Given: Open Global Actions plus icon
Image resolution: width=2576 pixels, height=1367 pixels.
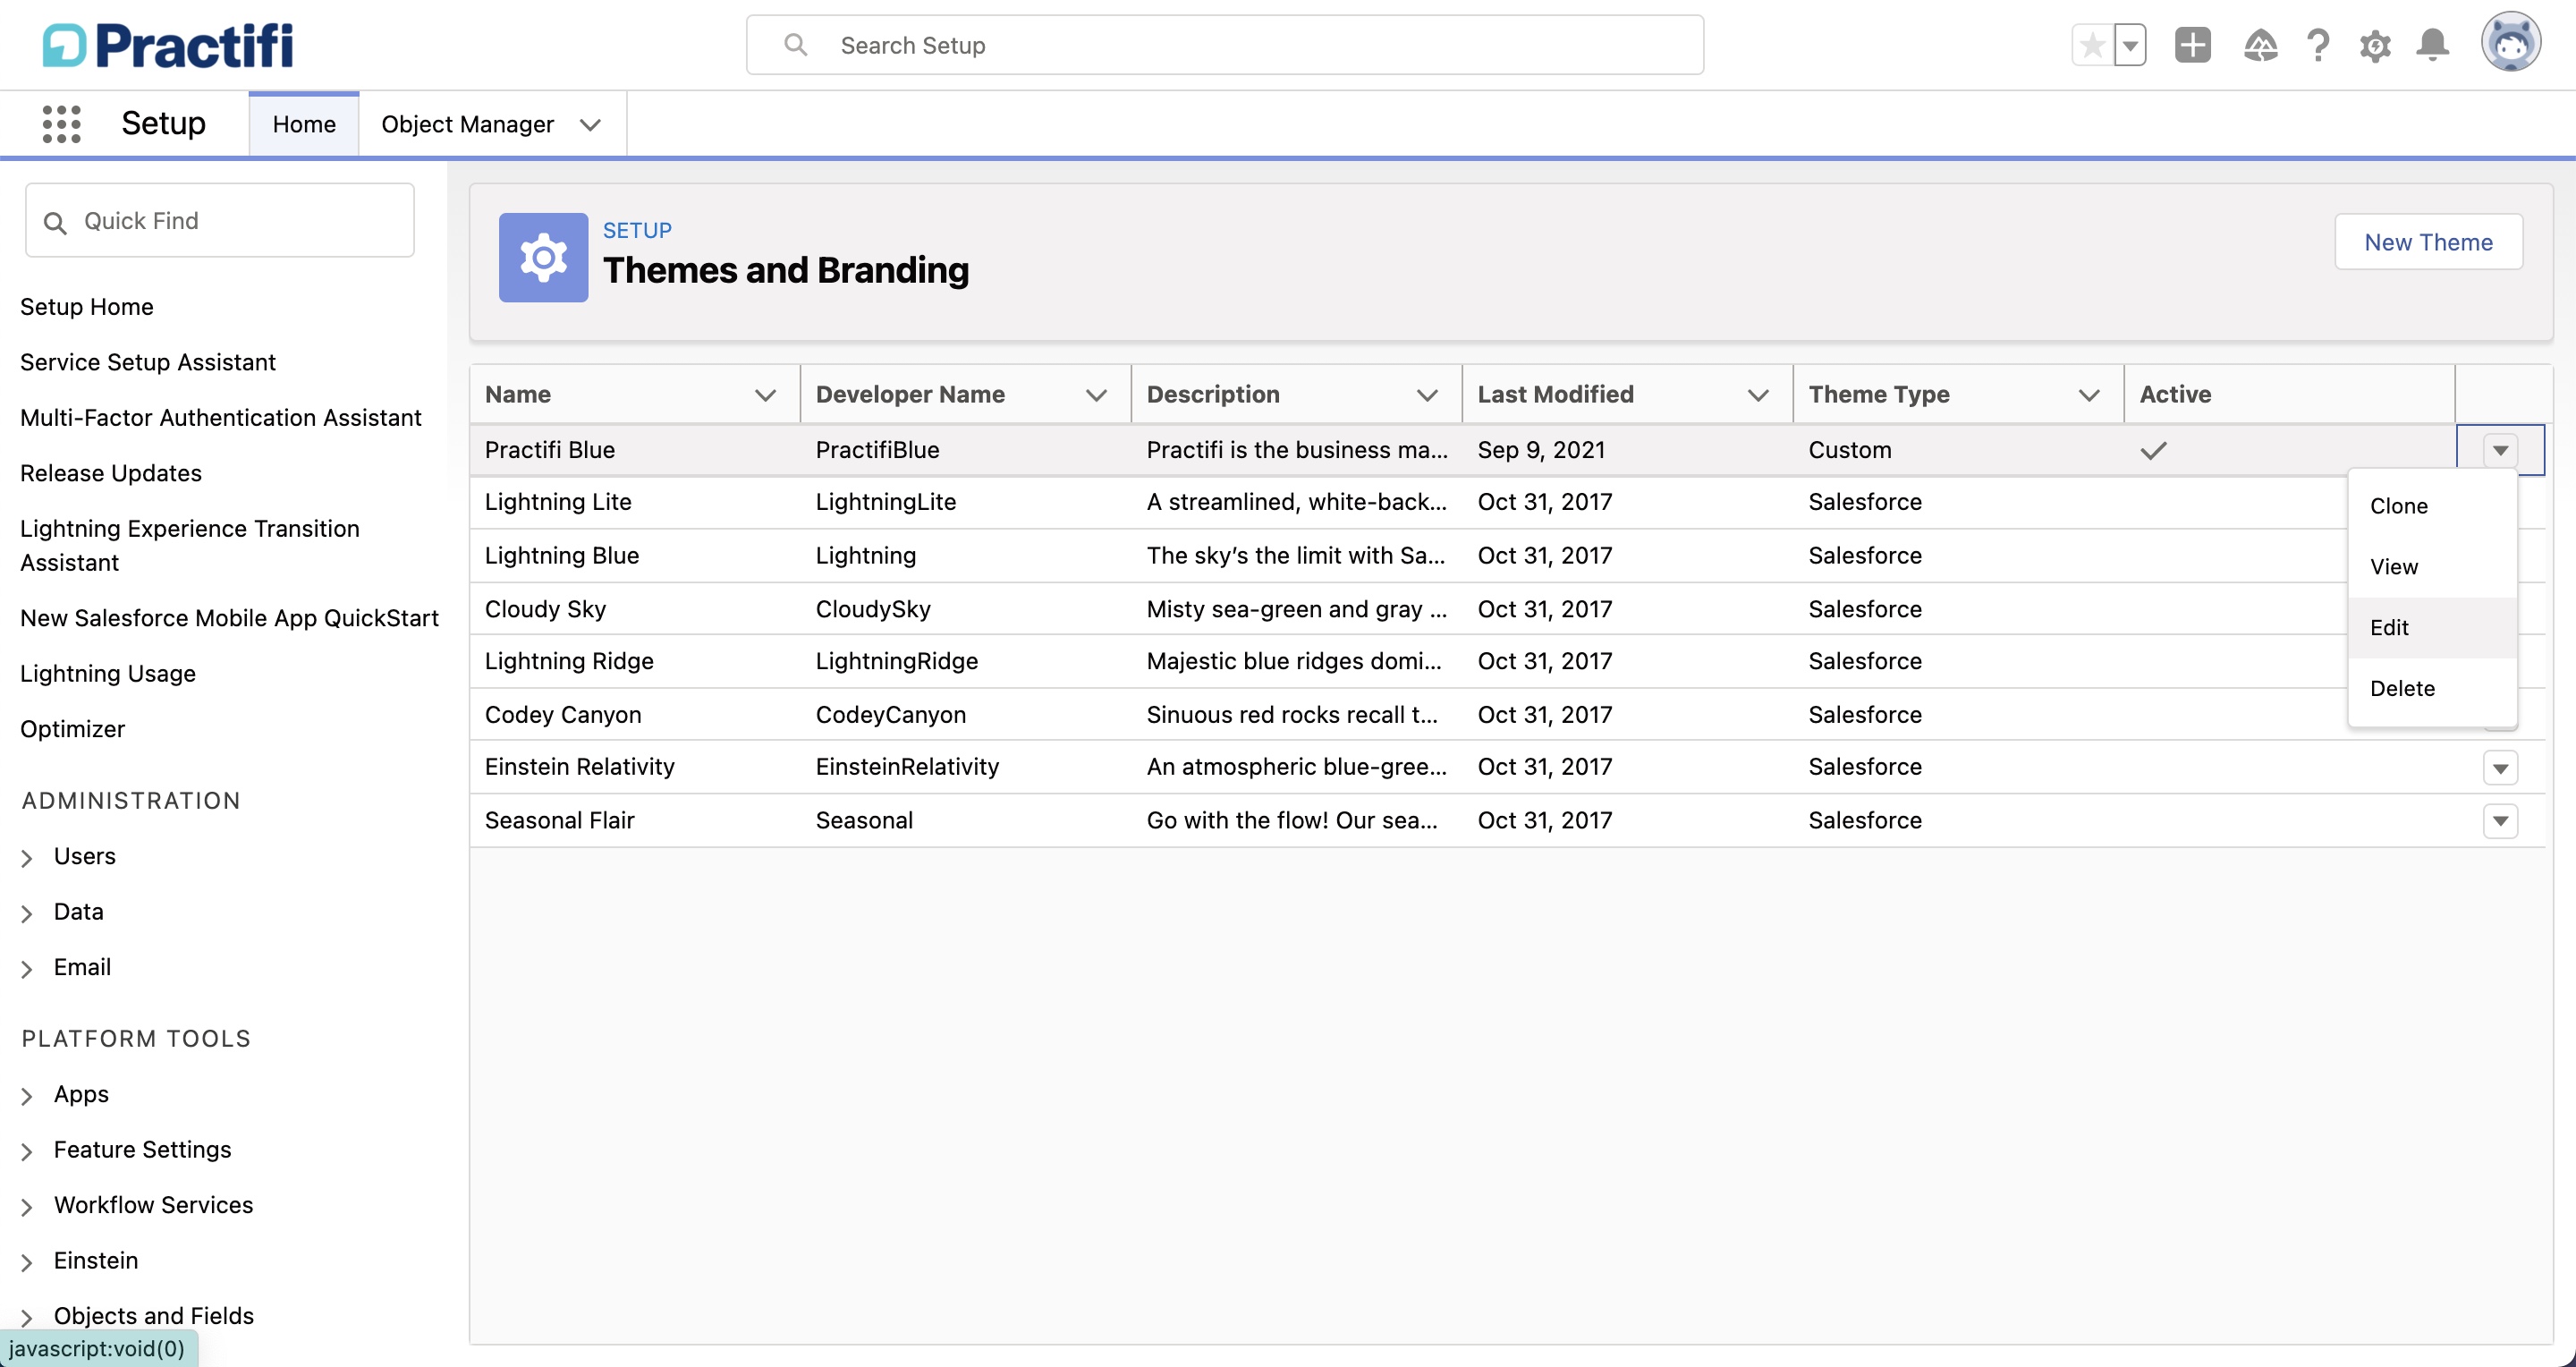Looking at the screenshot, I should (x=2192, y=45).
